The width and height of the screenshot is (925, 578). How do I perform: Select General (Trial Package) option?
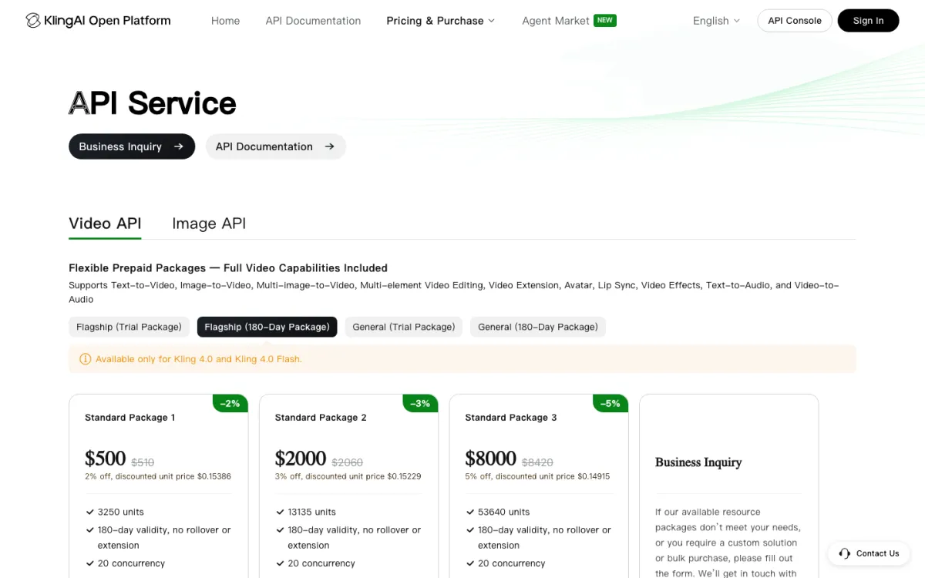[404, 327]
